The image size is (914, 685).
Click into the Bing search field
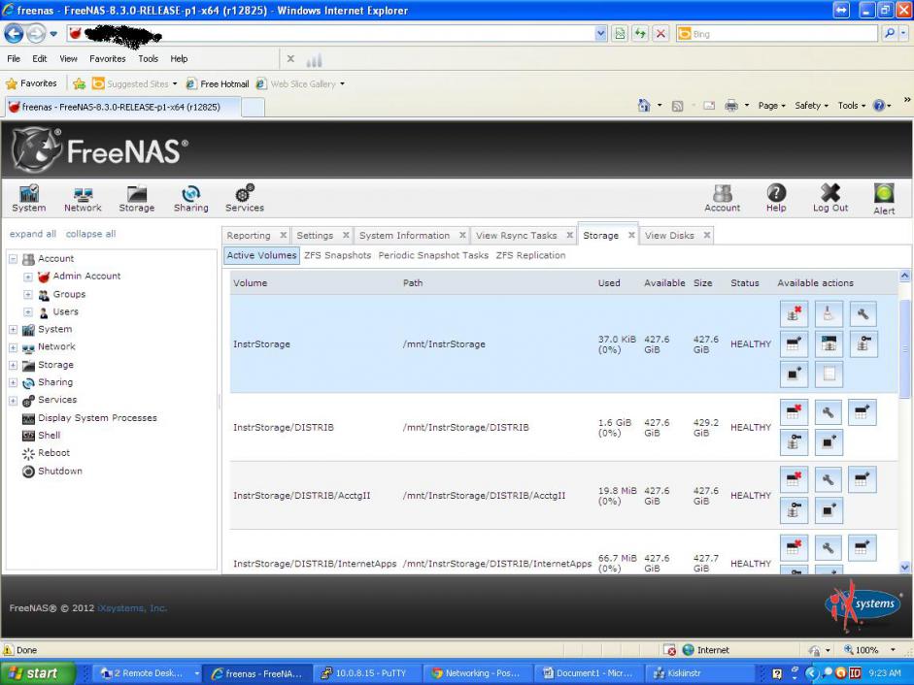(x=776, y=34)
